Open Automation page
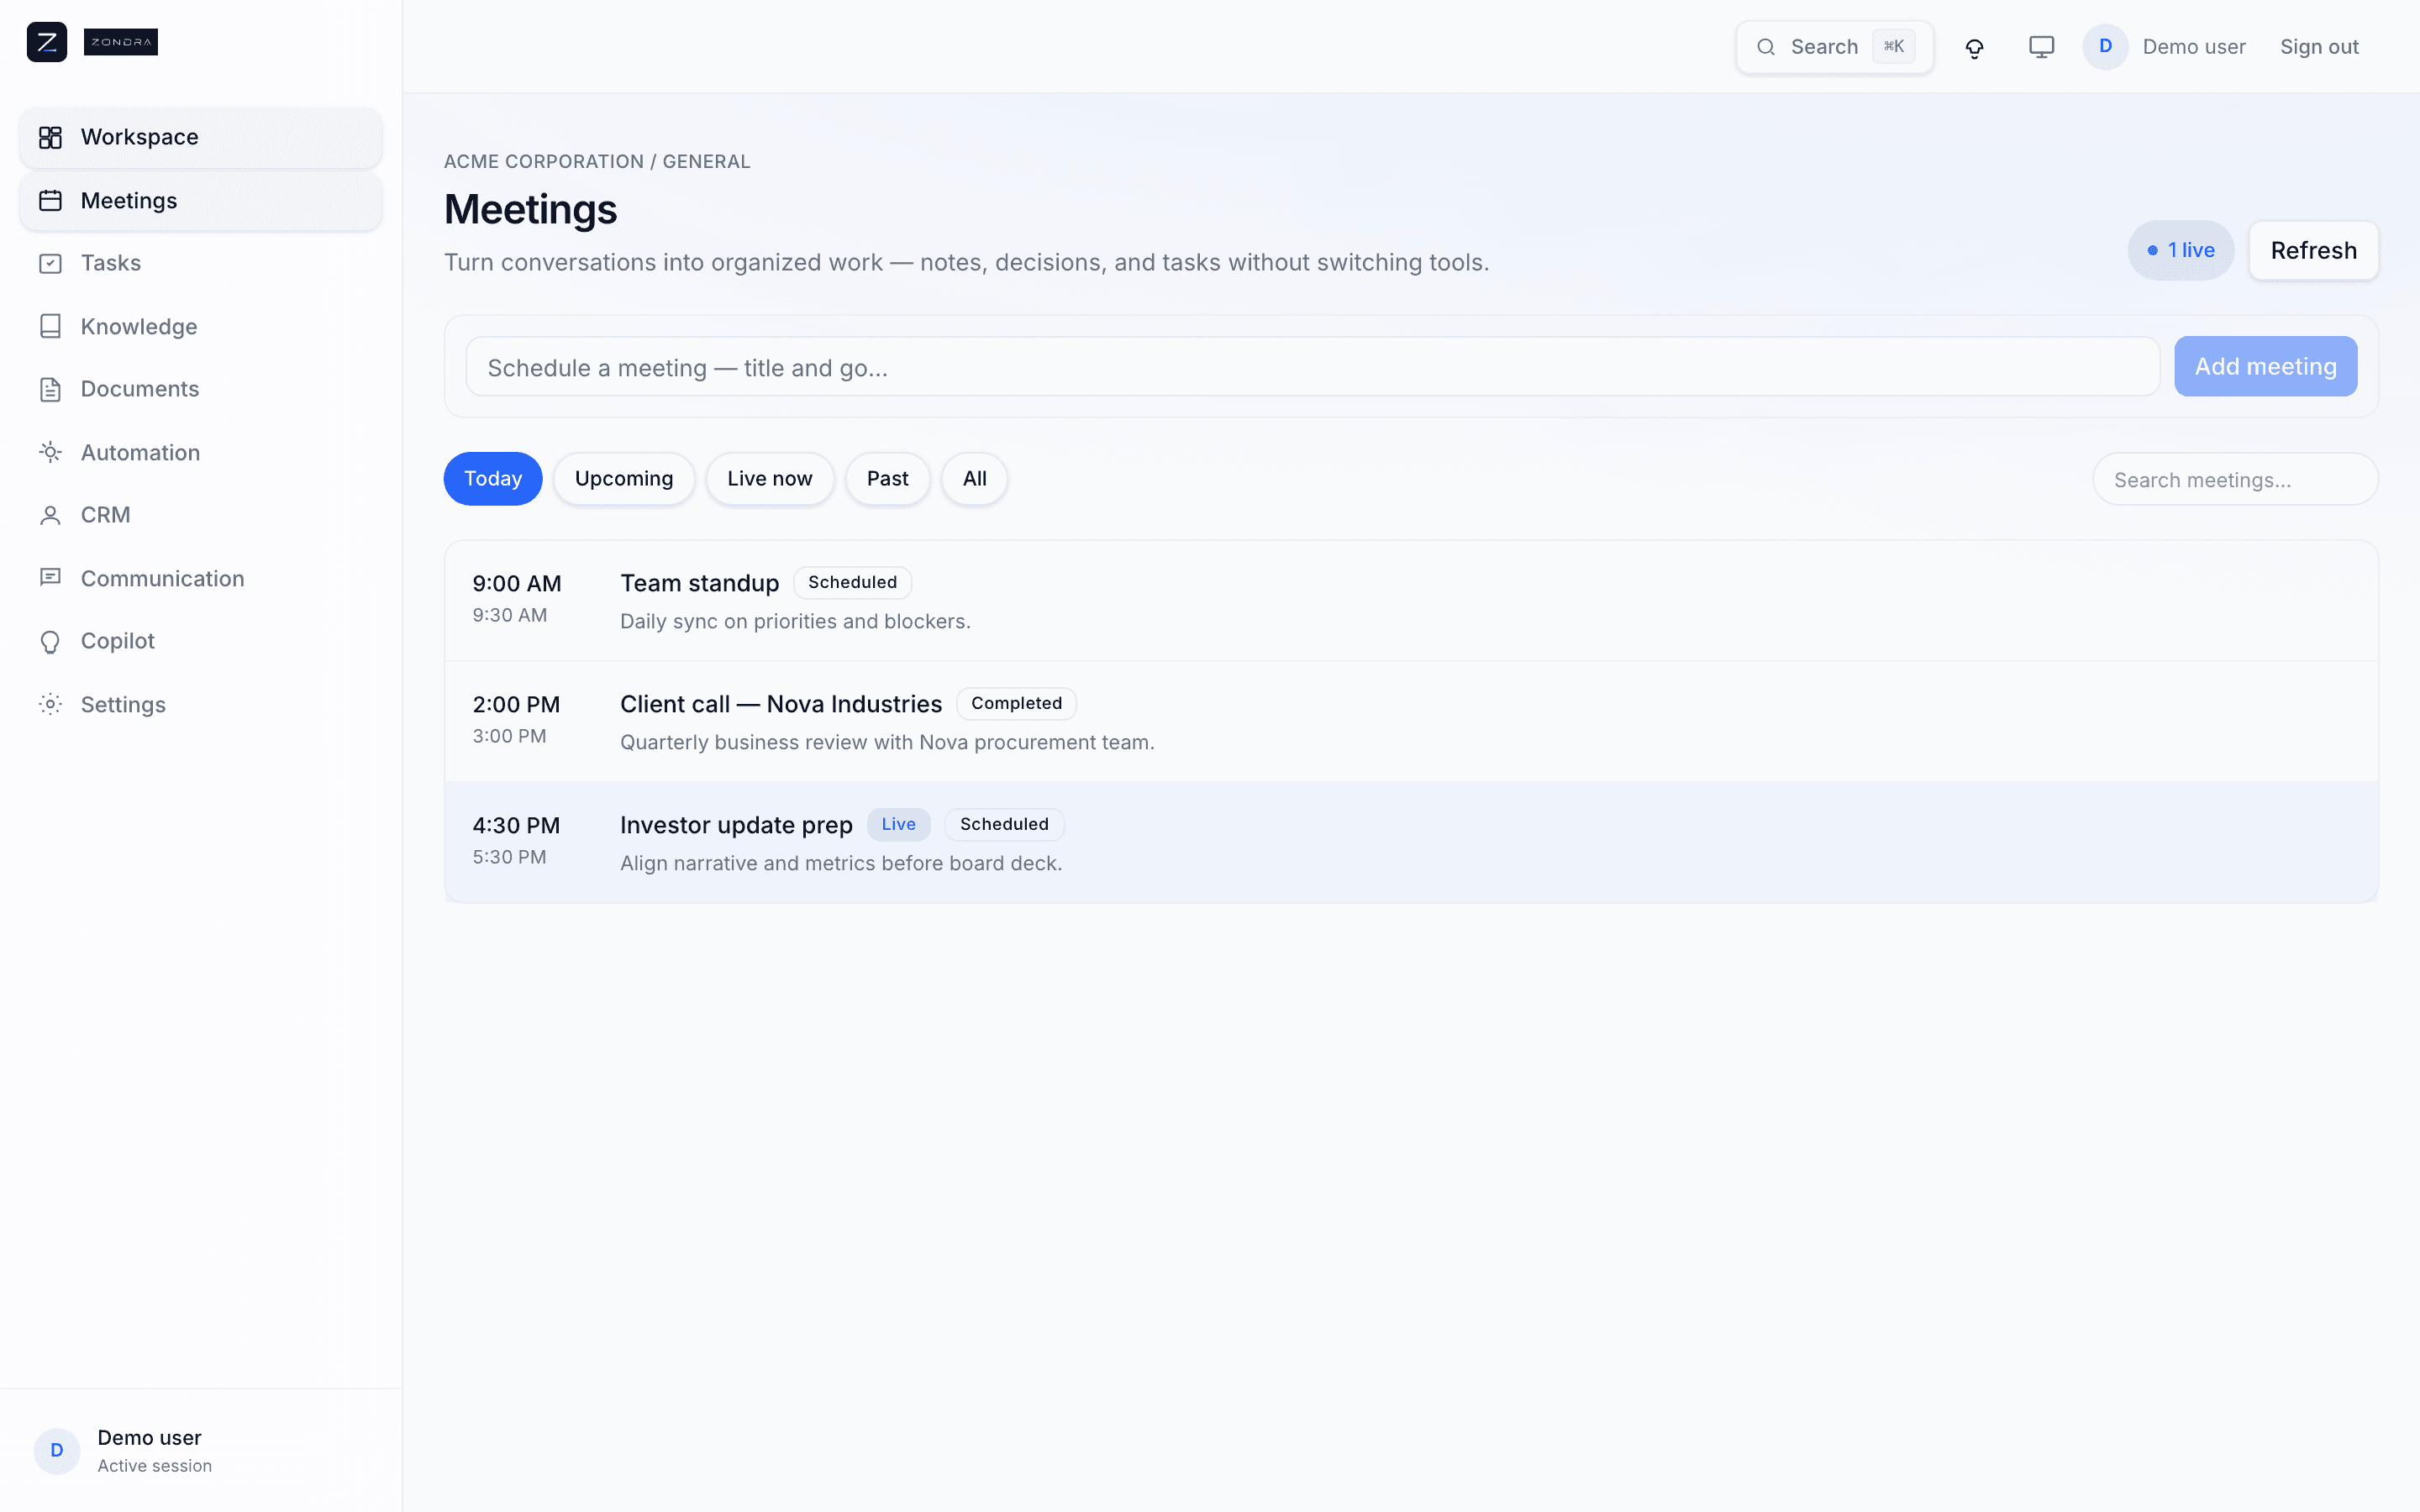Screen dimensions: 2420x1512 pyautogui.click(x=140, y=452)
